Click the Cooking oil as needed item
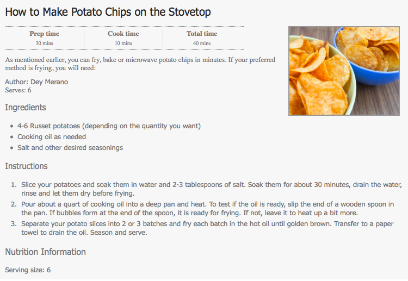 click(52, 137)
